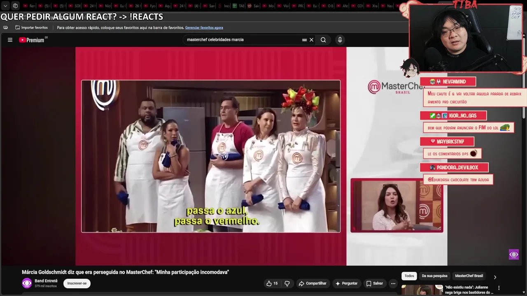Click the favorites bar icon left of Importar favoritos
Viewport: 527px width, 296px height.
pyautogui.click(x=5, y=28)
